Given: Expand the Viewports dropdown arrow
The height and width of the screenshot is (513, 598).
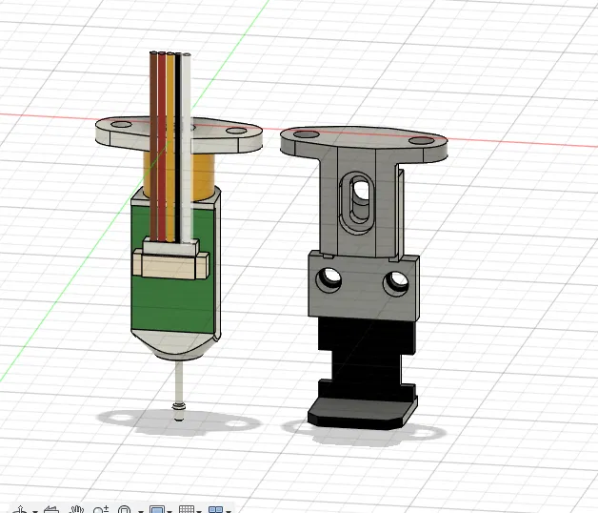Looking at the screenshot, I should 229,511.
